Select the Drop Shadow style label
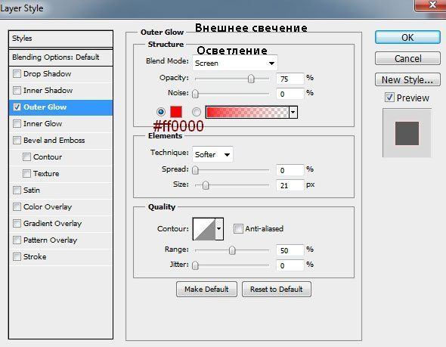This screenshot has width=446, height=347. click(x=47, y=74)
